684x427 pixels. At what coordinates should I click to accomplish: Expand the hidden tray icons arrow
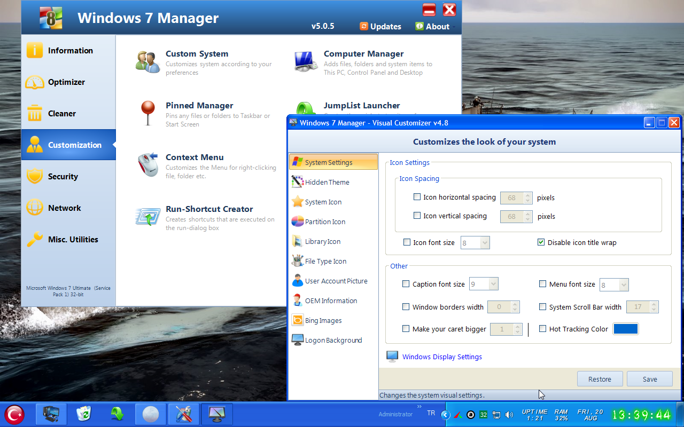click(x=445, y=415)
